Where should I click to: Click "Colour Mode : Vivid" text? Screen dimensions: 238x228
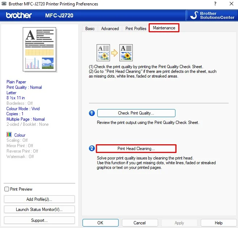[x=23, y=109]
